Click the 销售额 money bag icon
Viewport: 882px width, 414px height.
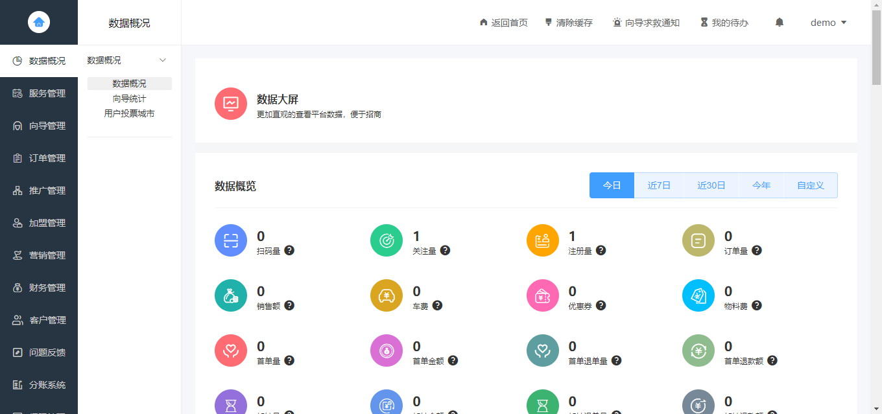pos(231,295)
